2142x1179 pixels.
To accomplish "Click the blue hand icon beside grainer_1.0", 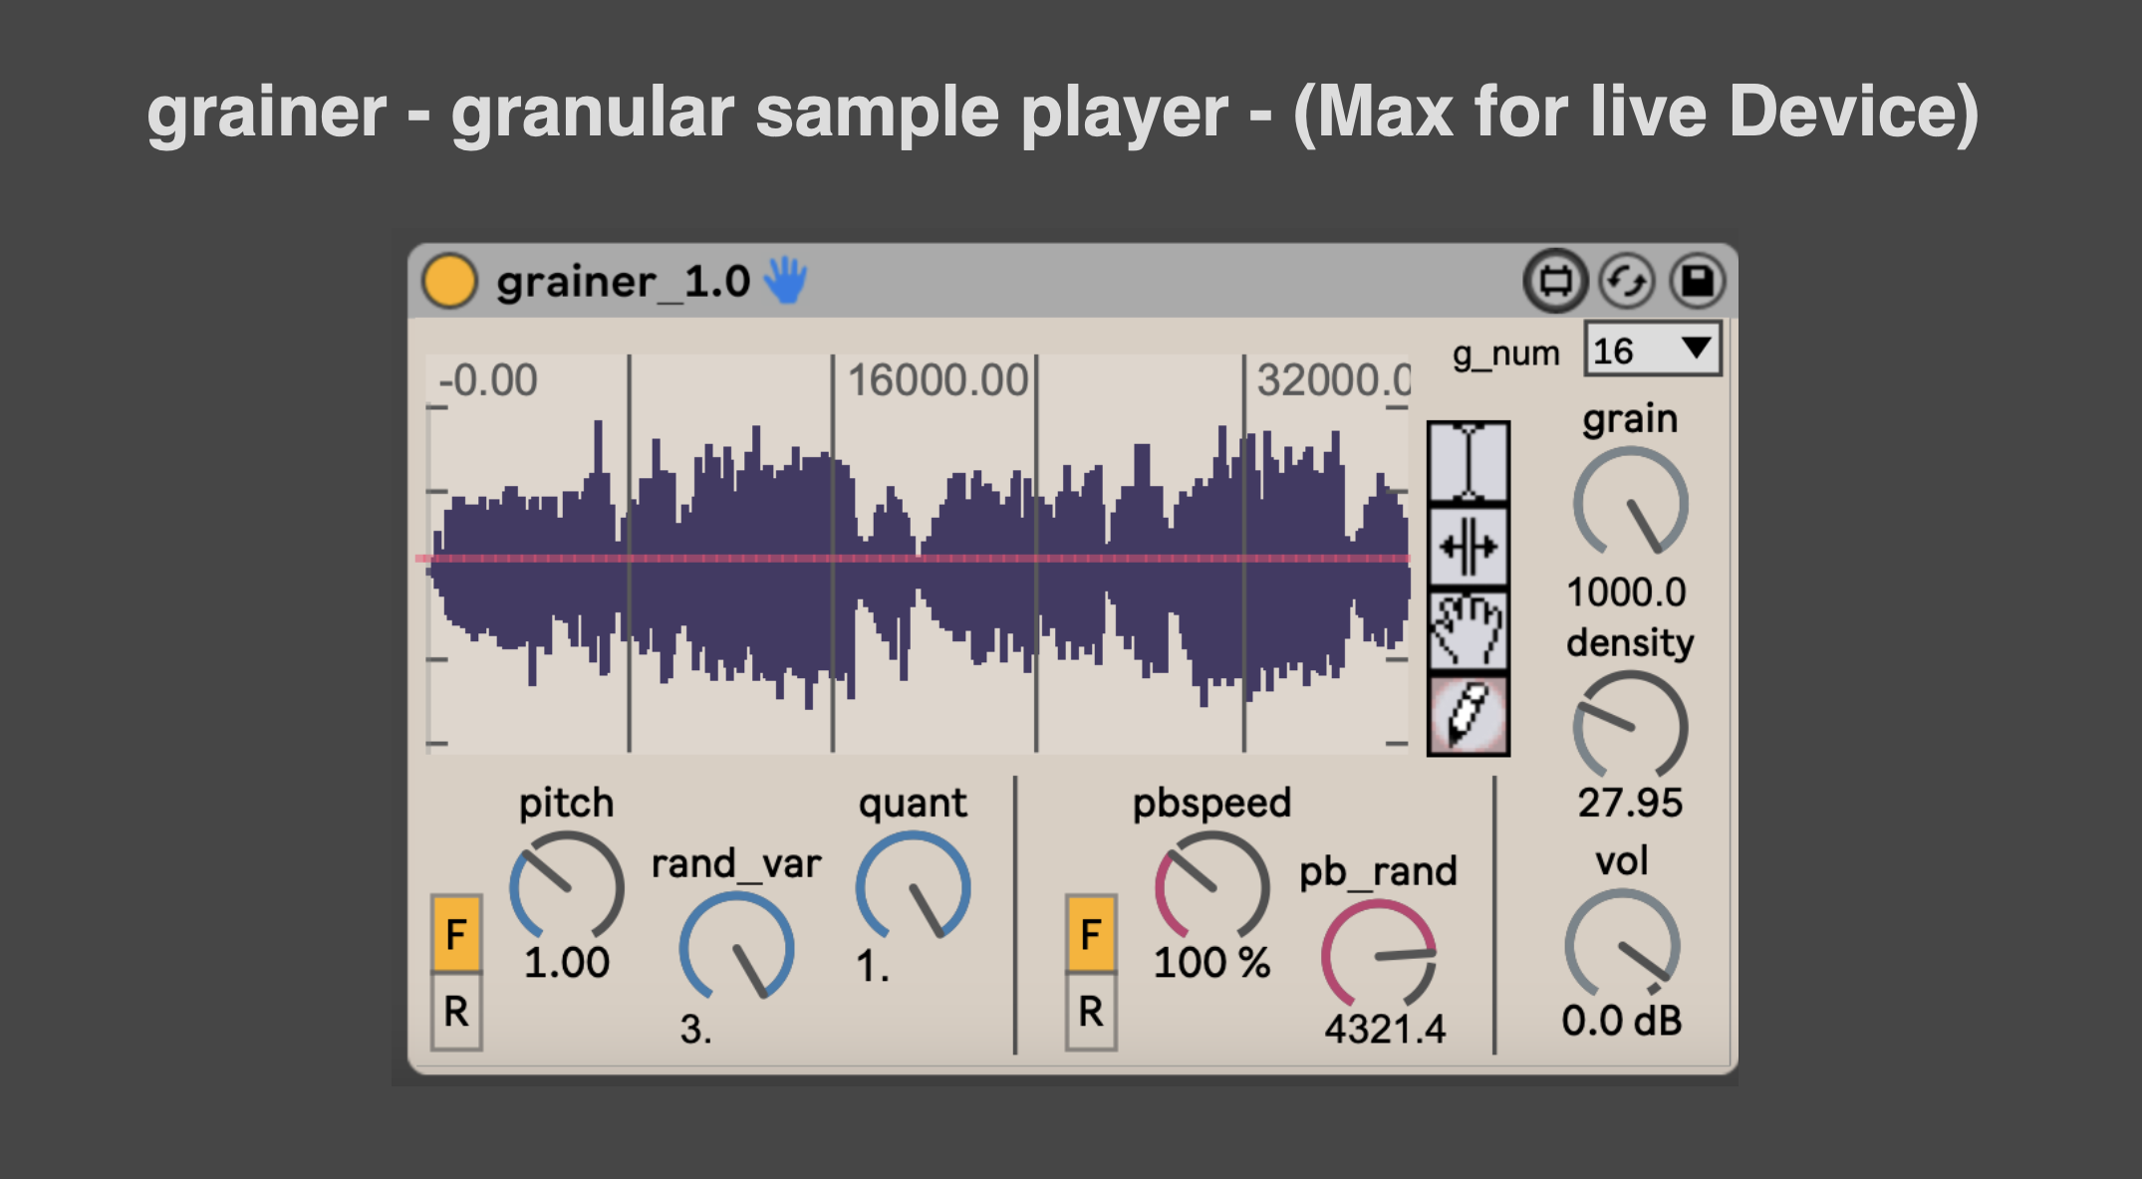I will 785,281.
